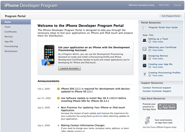Click the Assigning Devices iPhone icon

144,57
